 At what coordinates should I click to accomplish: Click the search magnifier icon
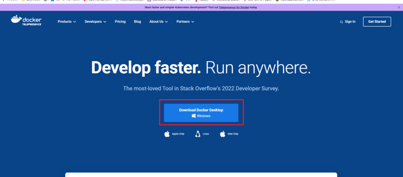(x=341, y=22)
